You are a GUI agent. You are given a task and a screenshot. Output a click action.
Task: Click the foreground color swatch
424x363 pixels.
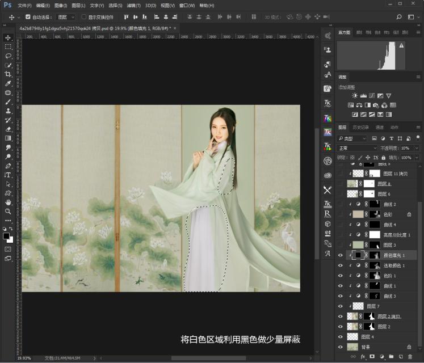pos(6,235)
